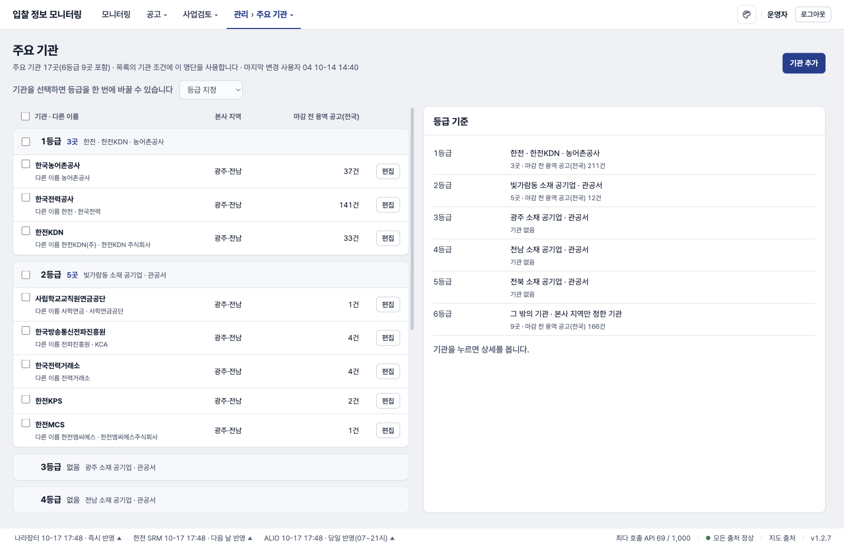Screen dimensions: 844x548
Task: Expand 한전 SRM status arrow in footer
Action: tap(250, 538)
